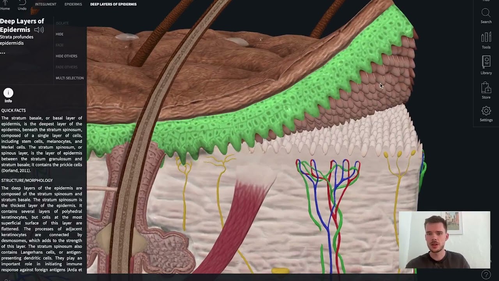Undo the last action
Image resolution: width=499 pixels, height=281 pixels.
click(22, 5)
